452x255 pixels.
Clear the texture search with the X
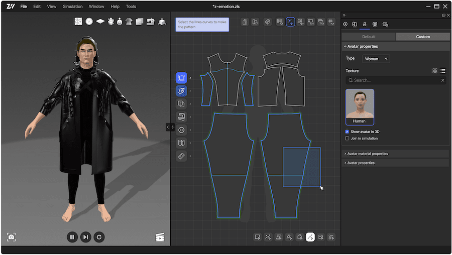(x=443, y=80)
